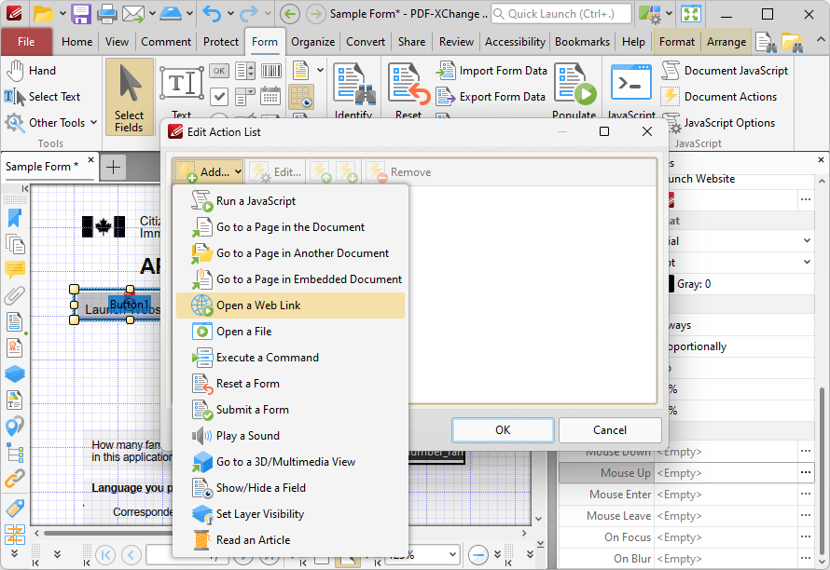Viewport: 830px width, 570px height.
Task: Select Open a Web Link action
Action: click(x=291, y=305)
